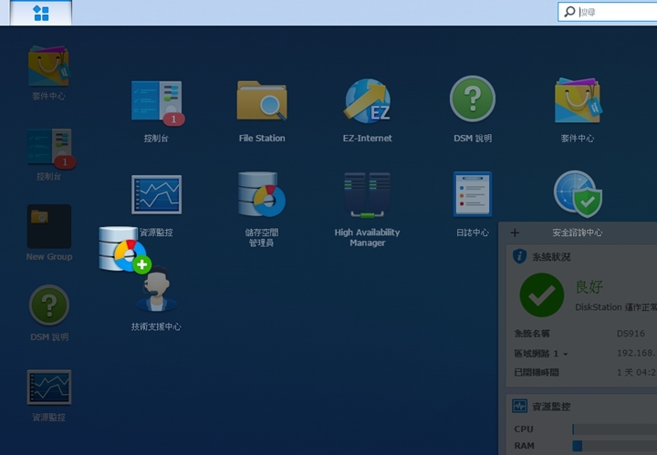Open 安全諮詢中心 shield icon
Image resolution: width=657 pixels, height=455 pixels.
click(x=577, y=194)
